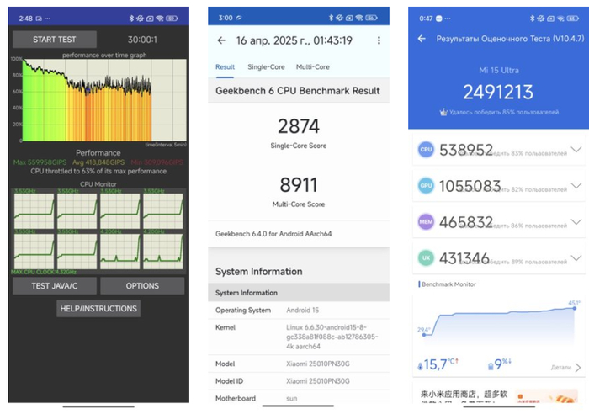The height and width of the screenshot is (414, 589).
Task: Select the Result tab
Action: pyautogui.click(x=225, y=67)
